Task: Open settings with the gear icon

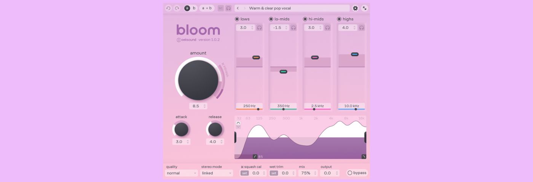Action: (355, 8)
